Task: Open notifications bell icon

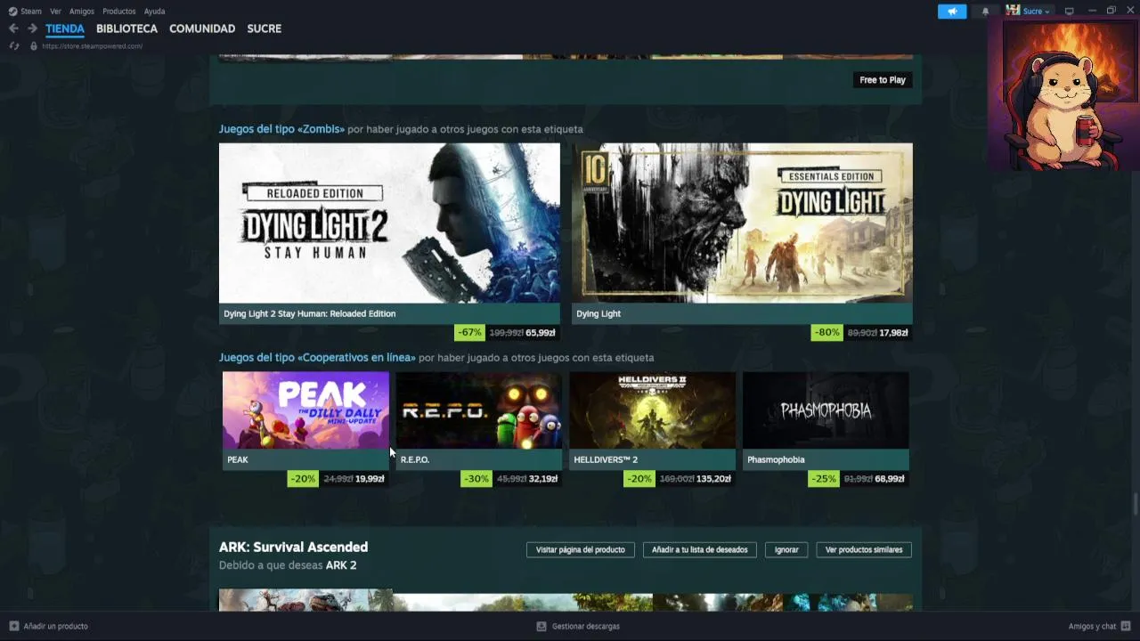Action: [x=985, y=12]
